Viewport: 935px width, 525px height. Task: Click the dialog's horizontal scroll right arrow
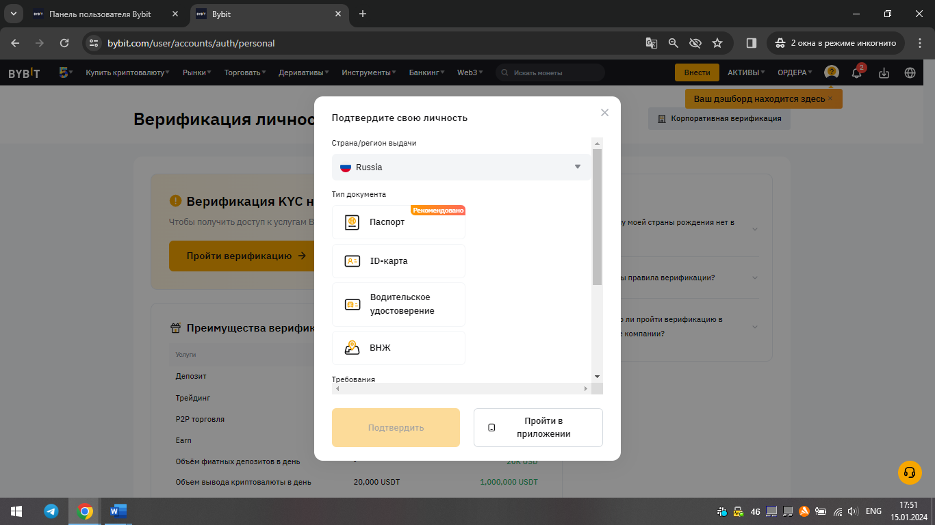(586, 389)
